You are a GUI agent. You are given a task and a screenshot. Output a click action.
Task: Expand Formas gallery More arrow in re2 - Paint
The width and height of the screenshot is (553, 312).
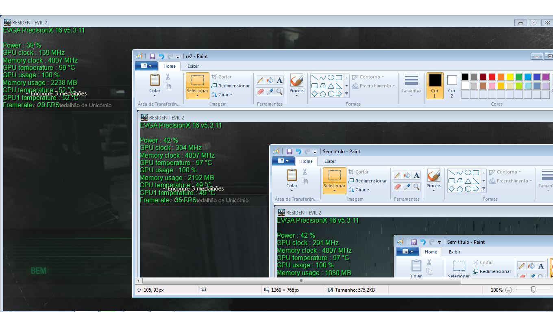346,94
